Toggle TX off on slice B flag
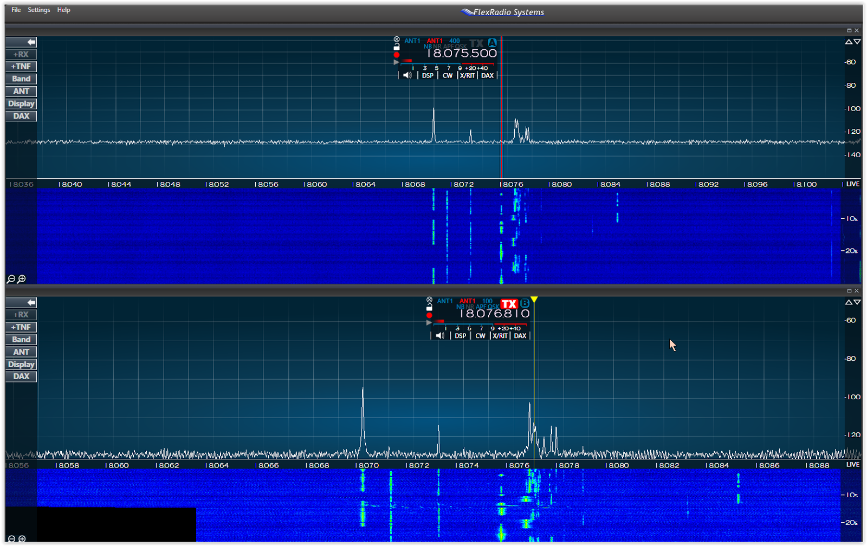The width and height of the screenshot is (867, 546). (509, 304)
